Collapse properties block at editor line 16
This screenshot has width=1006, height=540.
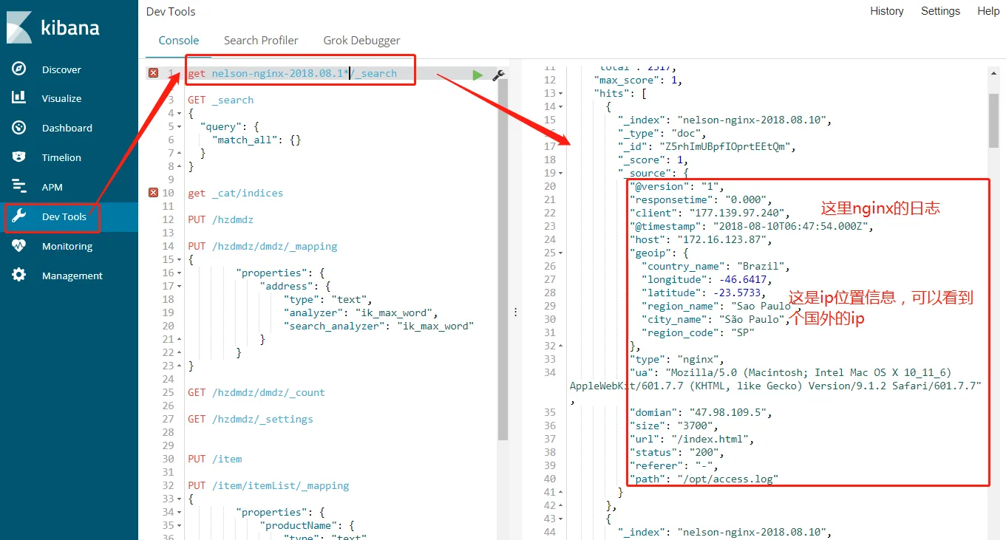180,273
